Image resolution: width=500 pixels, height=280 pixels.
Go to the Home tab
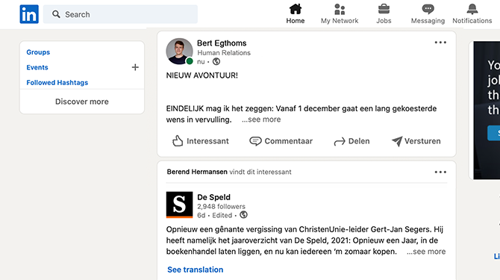point(296,14)
